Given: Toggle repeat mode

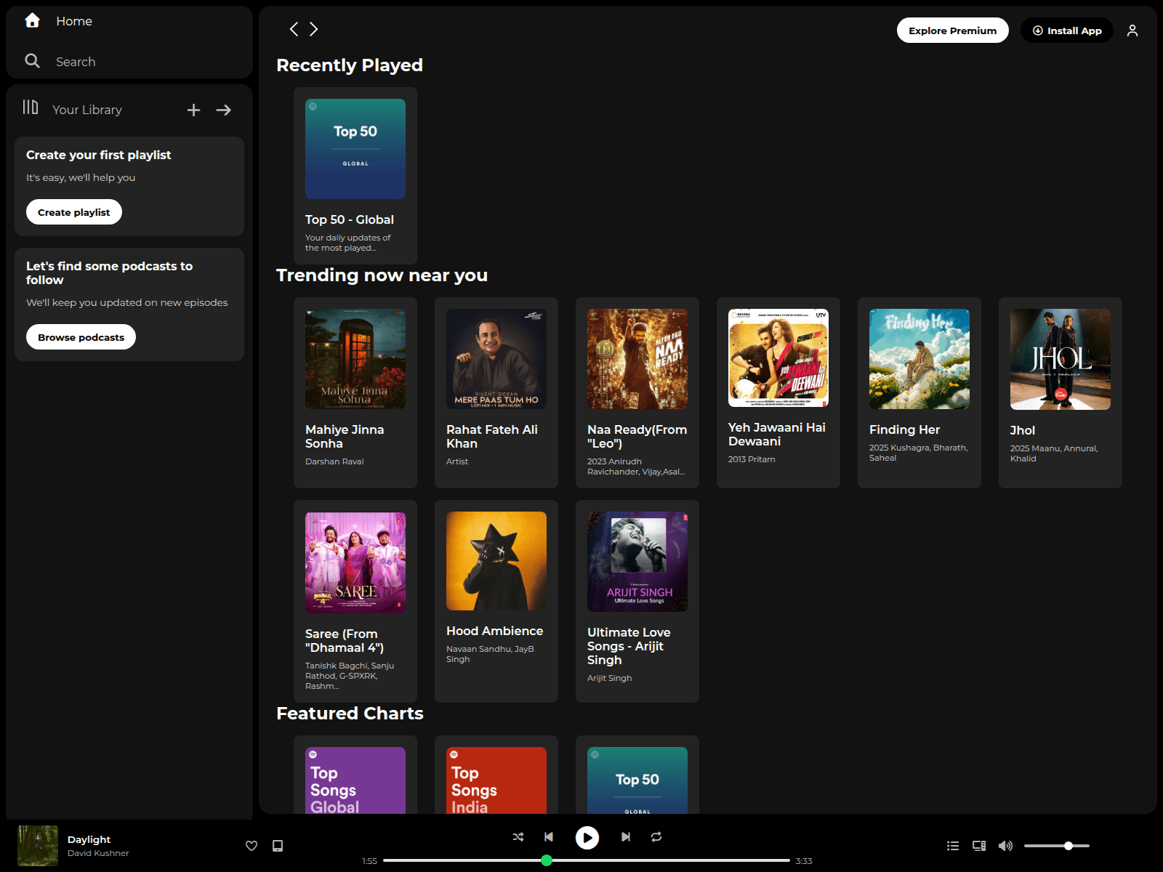Looking at the screenshot, I should pyautogui.click(x=656, y=837).
